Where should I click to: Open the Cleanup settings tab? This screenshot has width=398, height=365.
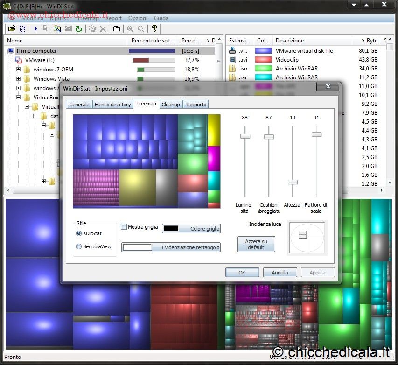pos(170,105)
